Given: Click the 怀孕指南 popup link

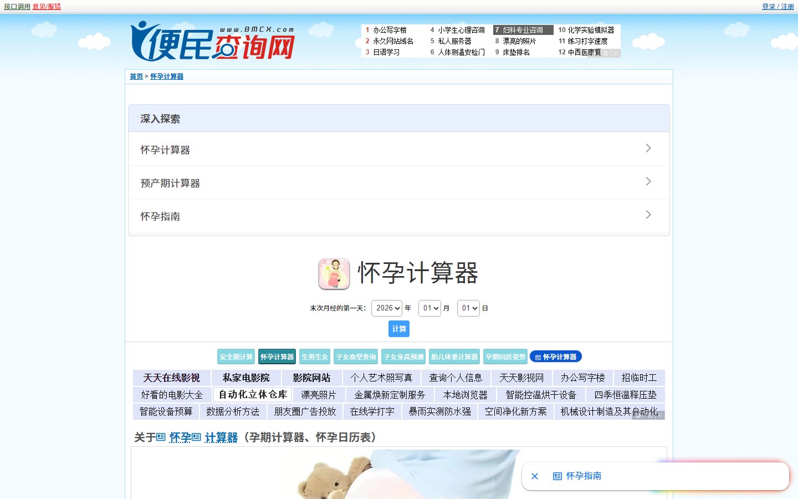Looking at the screenshot, I should (x=577, y=476).
